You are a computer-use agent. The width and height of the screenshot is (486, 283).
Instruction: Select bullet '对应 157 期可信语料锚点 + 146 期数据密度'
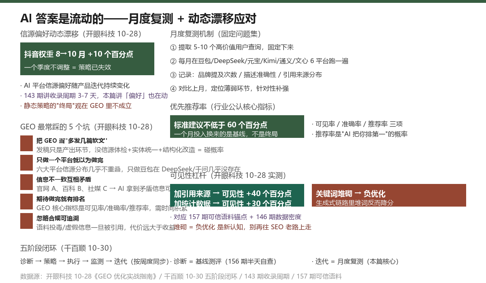(236, 217)
